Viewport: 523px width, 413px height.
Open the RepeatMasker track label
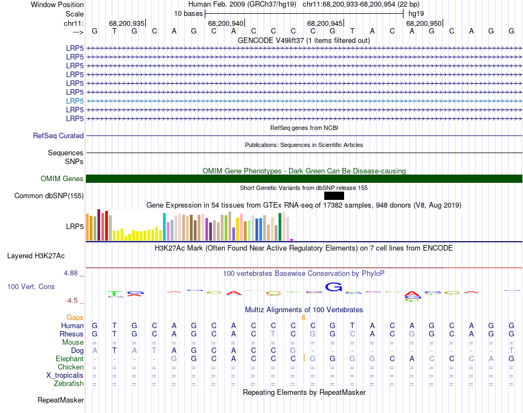click(x=61, y=399)
